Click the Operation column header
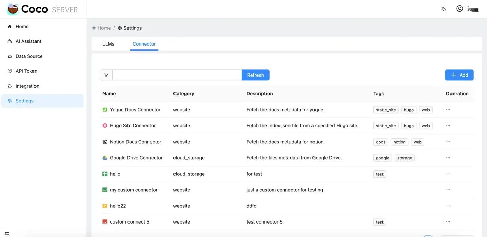The width and height of the screenshot is (487, 237). click(457, 94)
